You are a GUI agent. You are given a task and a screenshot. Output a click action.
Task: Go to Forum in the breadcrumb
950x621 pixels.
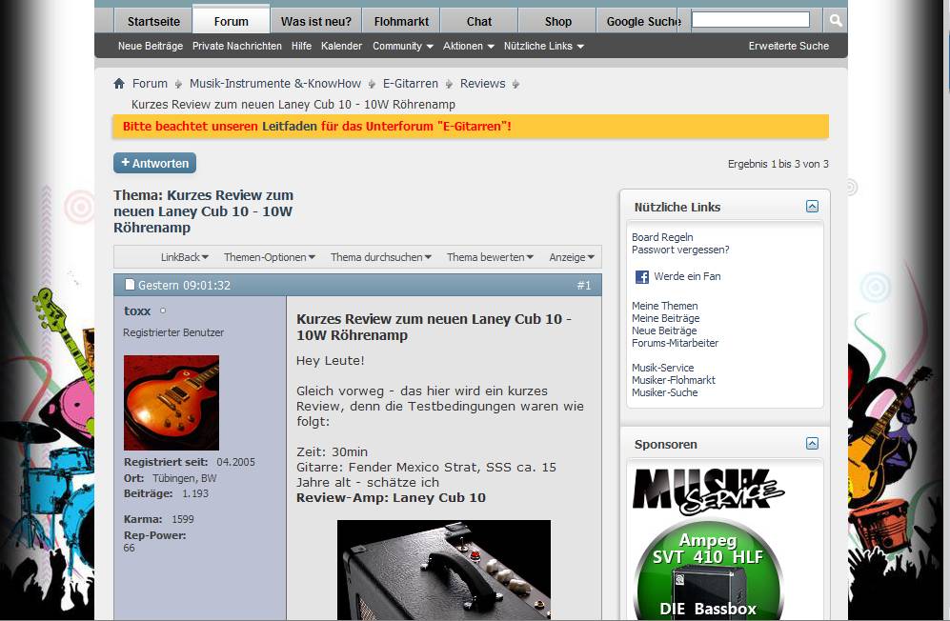(150, 84)
